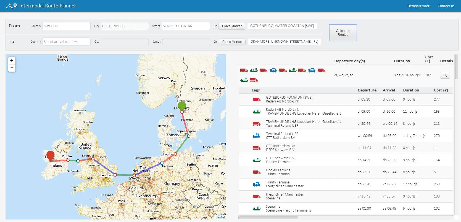Click the ship icon for the Travemunde ferry leg
461x222 pixels.
coord(256,112)
